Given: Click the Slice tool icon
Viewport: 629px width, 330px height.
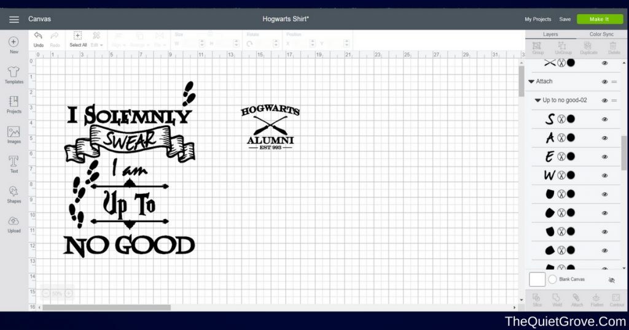Looking at the screenshot, I should 537,300.
